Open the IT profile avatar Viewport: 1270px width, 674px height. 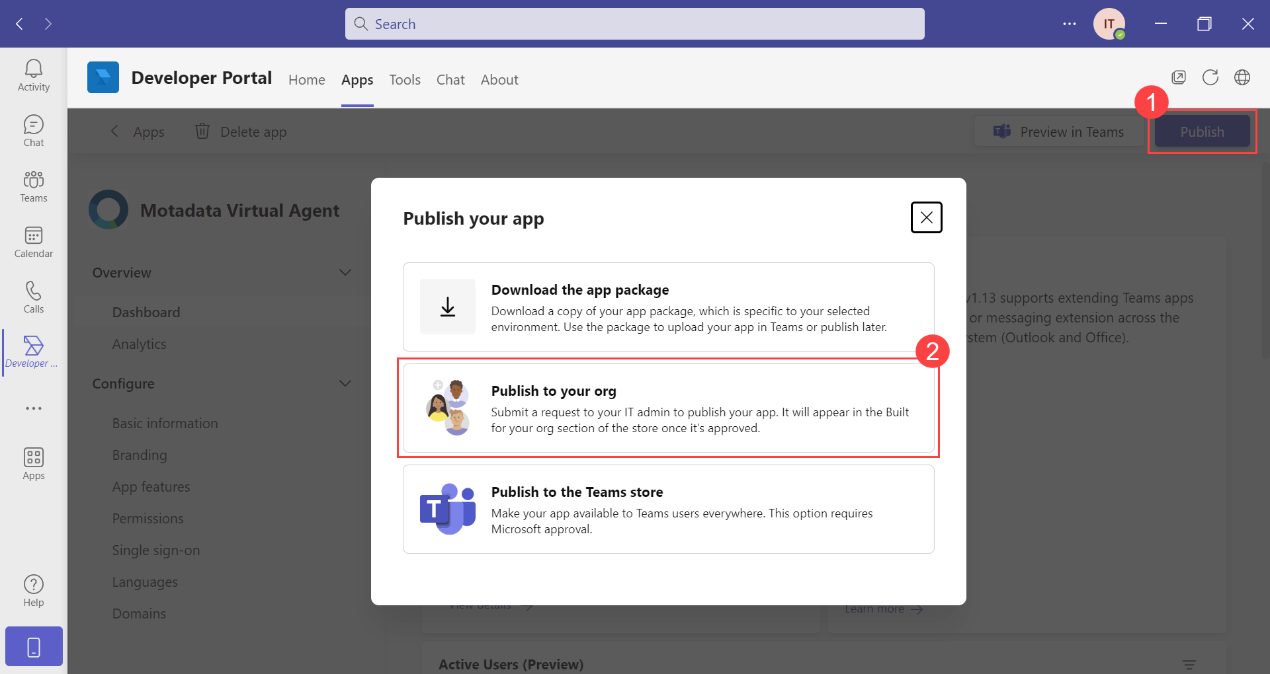click(x=1109, y=23)
